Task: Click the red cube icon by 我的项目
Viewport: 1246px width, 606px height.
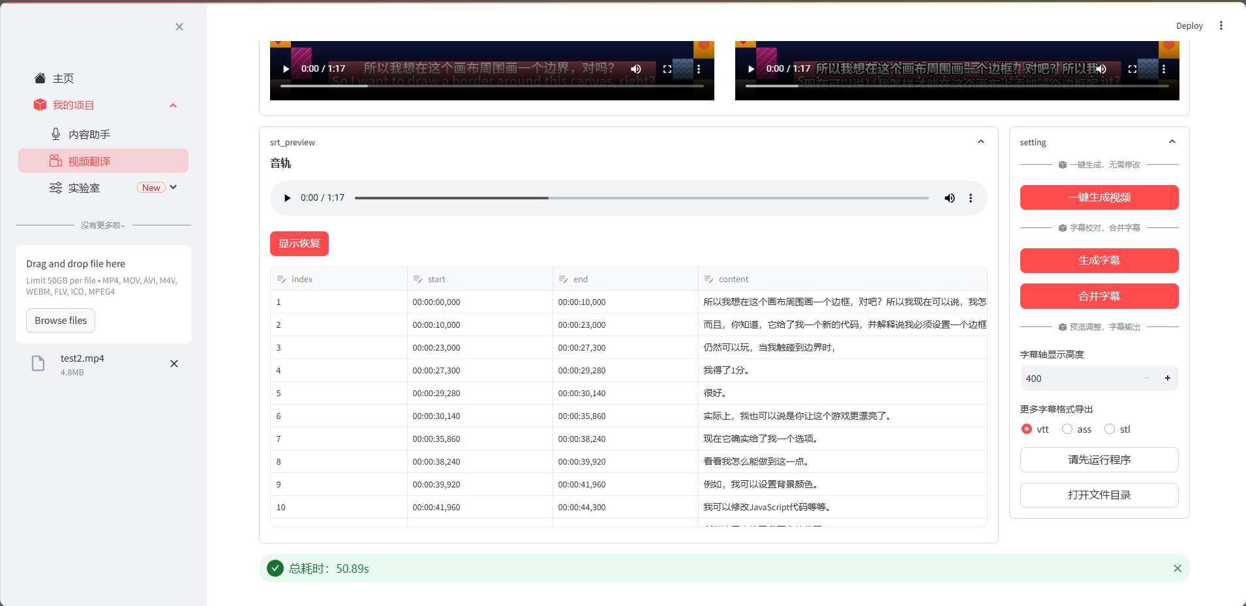Action: click(x=40, y=105)
